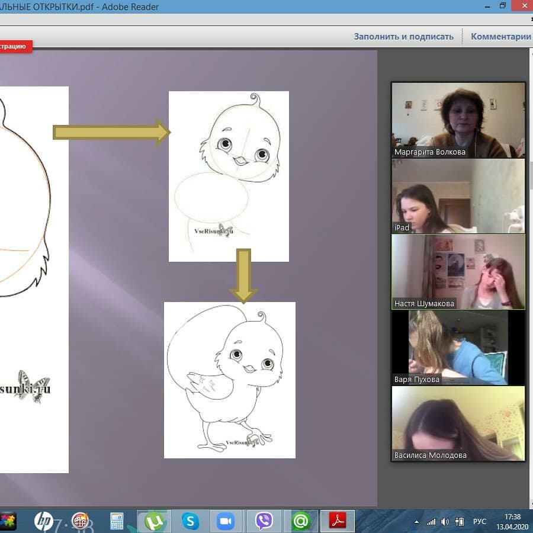Open the clock showing 17:38 in tray
The width and height of the screenshot is (533, 533).
pos(512,521)
